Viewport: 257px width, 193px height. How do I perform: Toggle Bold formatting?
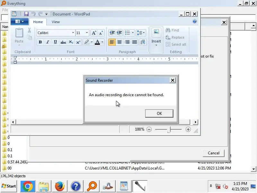(x=40, y=42)
